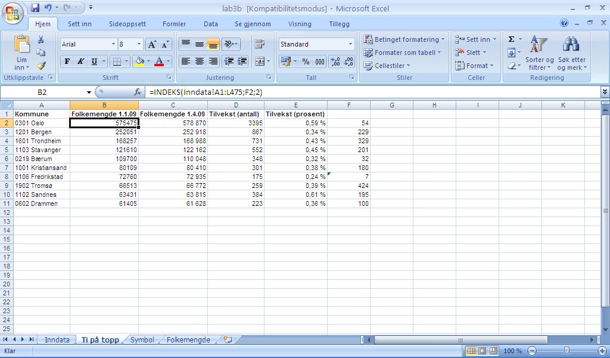Viewport: 610px width, 358px height.
Task: Align text to top
Action: click(x=186, y=44)
